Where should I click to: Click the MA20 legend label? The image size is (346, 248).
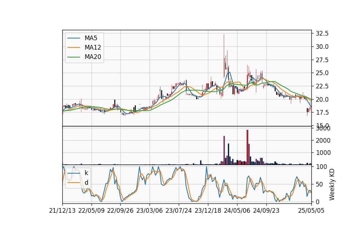click(x=93, y=57)
